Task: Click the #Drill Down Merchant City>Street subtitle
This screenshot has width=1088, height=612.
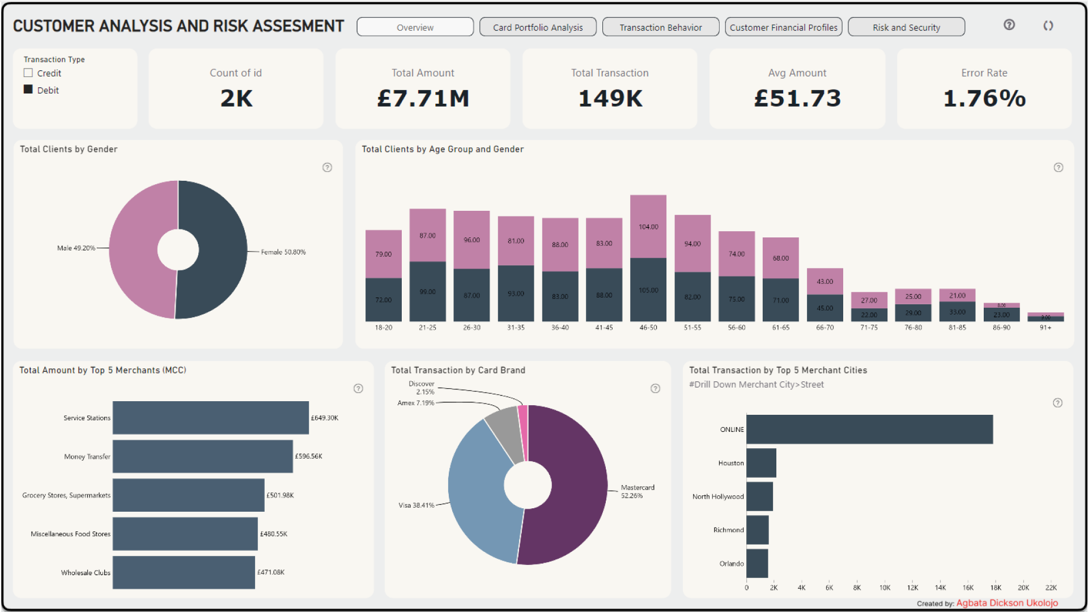Action: click(x=756, y=384)
